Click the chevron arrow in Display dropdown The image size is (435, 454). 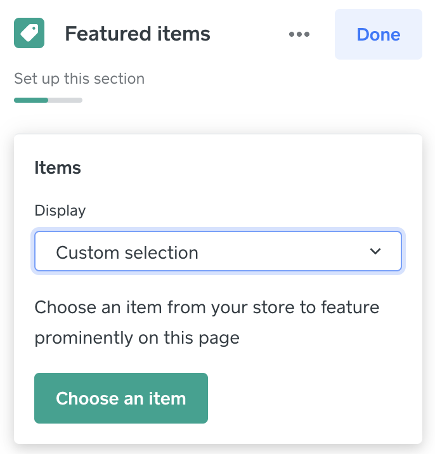375,252
